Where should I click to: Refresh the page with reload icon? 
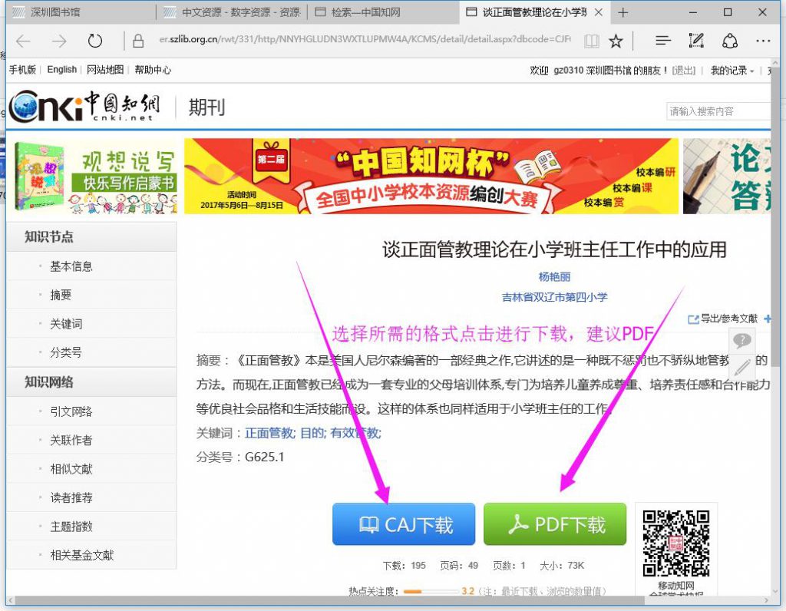click(95, 41)
